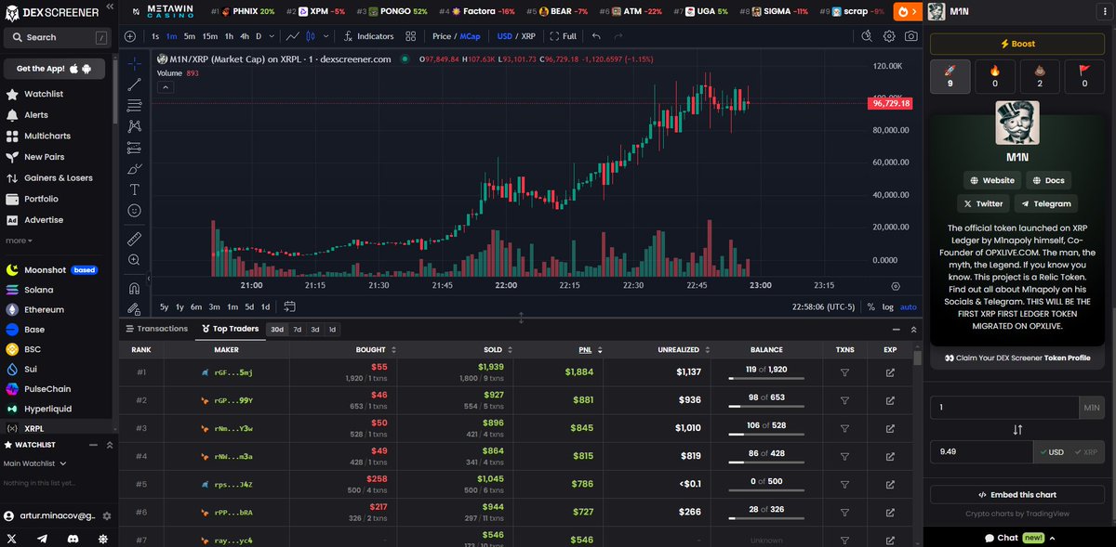Toggle percent scale on chart
The width and height of the screenshot is (1116, 547).
pos(870,306)
